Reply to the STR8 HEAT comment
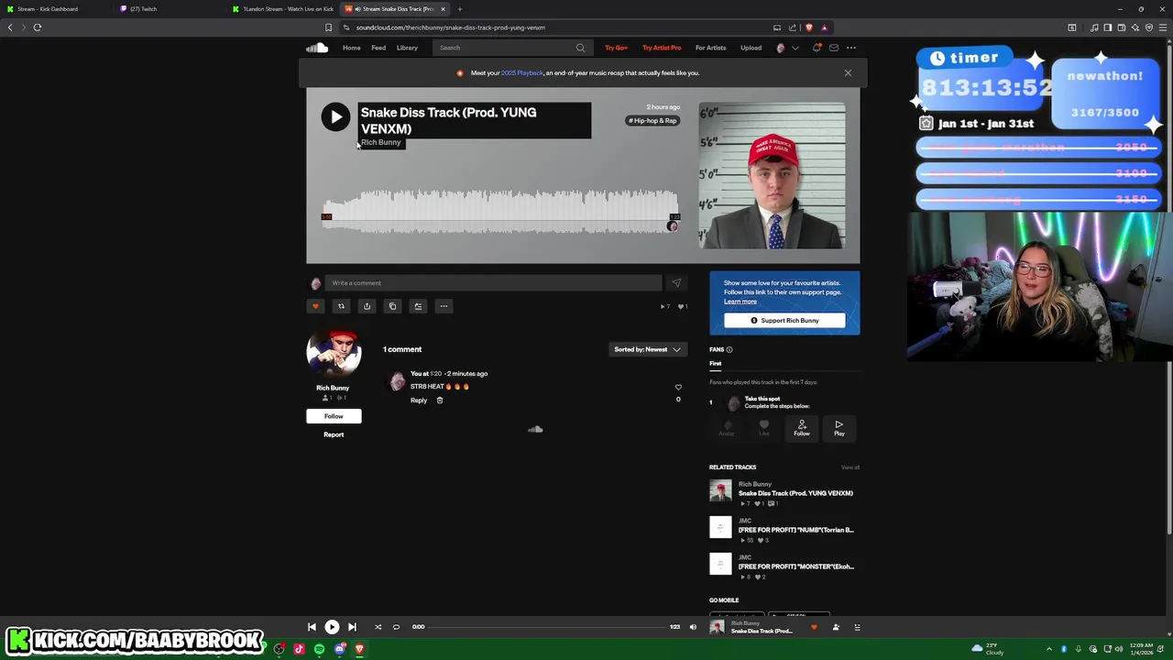 pyautogui.click(x=419, y=401)
